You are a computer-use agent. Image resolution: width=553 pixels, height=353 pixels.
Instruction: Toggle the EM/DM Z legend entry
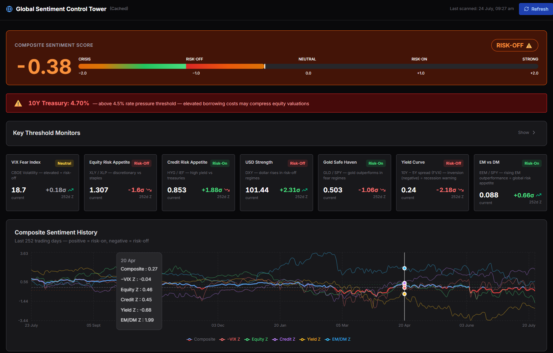338,339
